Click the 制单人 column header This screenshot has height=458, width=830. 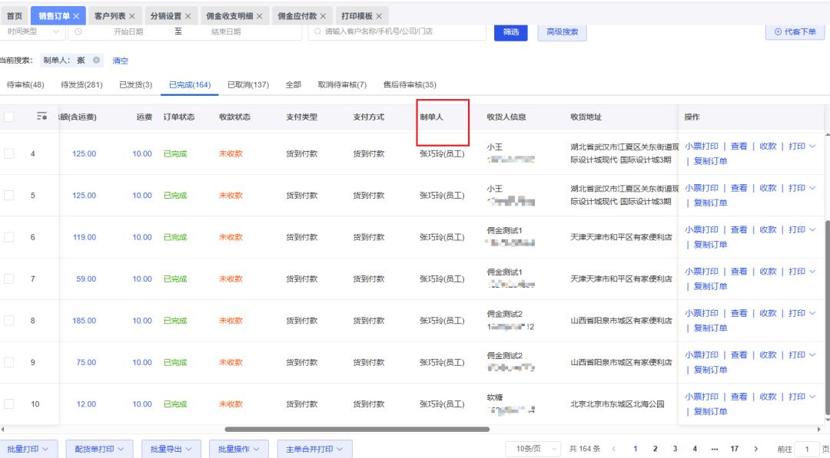coord(431,117)
